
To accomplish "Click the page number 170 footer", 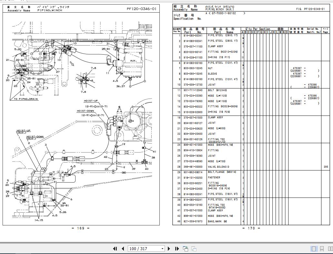I will tap(251, 228).
